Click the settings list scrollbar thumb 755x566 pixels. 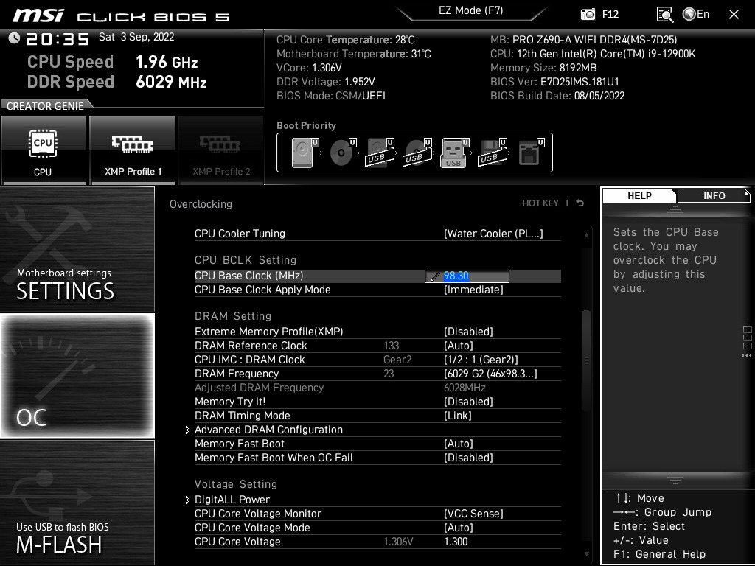[x=586, y=361]
